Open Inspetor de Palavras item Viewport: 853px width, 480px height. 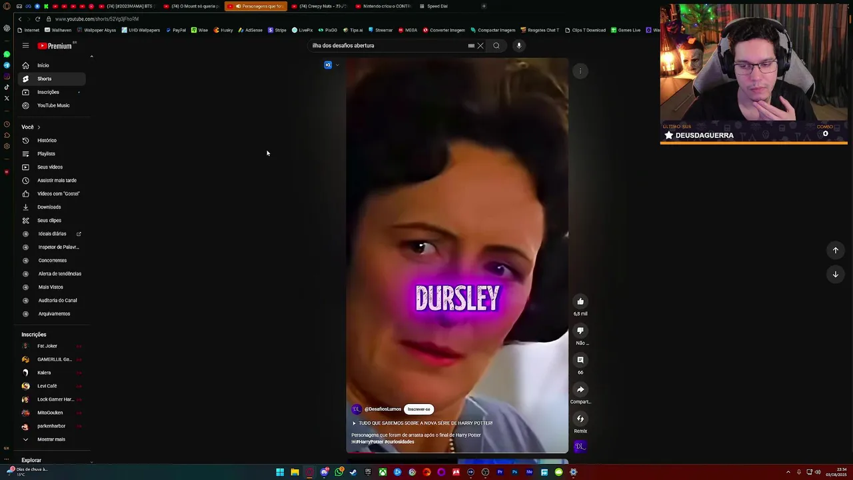[x=52, y=247]
